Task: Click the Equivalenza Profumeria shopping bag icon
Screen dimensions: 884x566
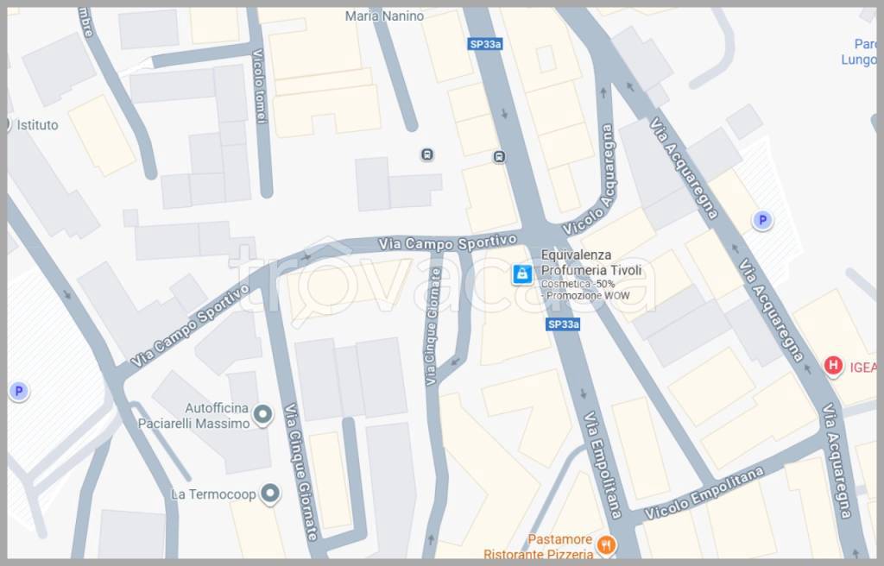Action: [x=521, y=274]
